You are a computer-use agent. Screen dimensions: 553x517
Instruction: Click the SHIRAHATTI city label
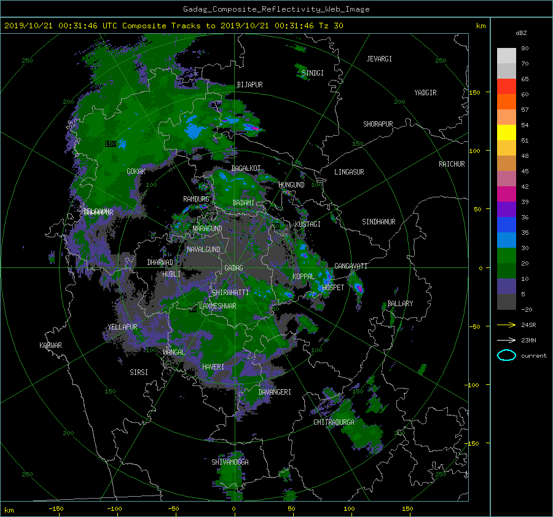pos(230,293)
